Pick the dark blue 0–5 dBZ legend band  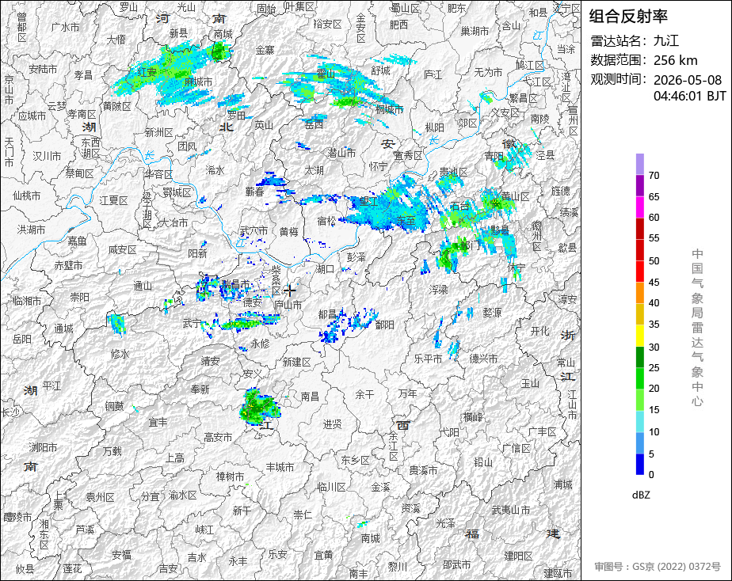pos(639,464)
